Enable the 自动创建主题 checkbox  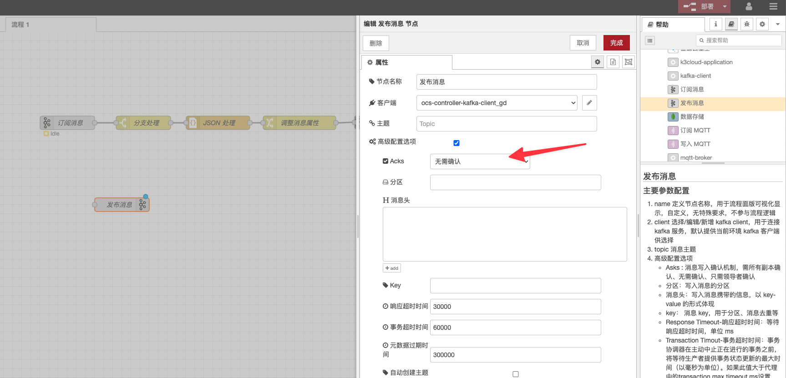(x=516, y=374)
